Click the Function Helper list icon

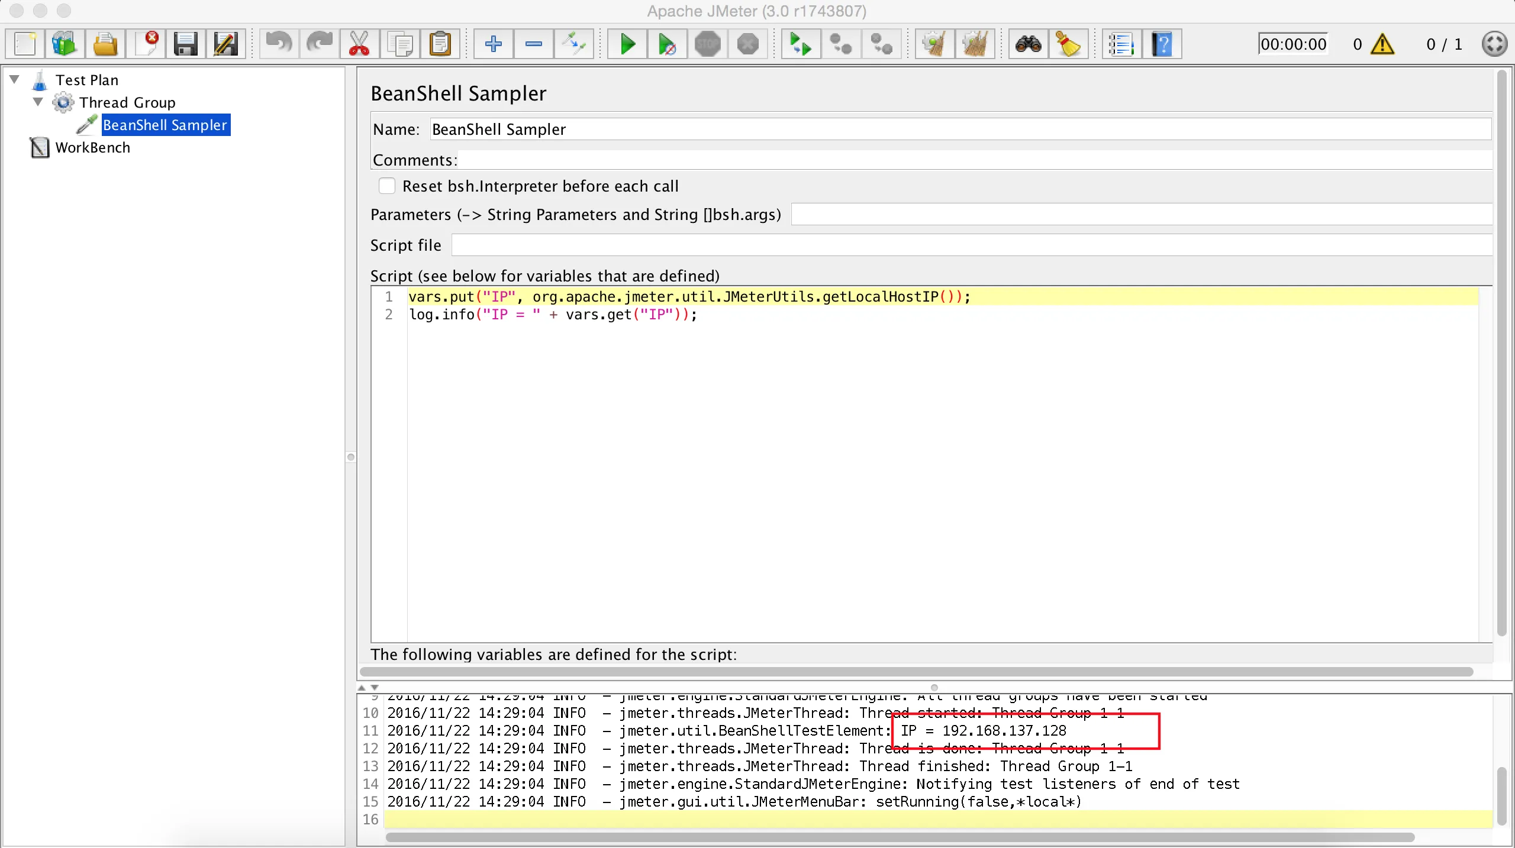tap(1121, 44)
